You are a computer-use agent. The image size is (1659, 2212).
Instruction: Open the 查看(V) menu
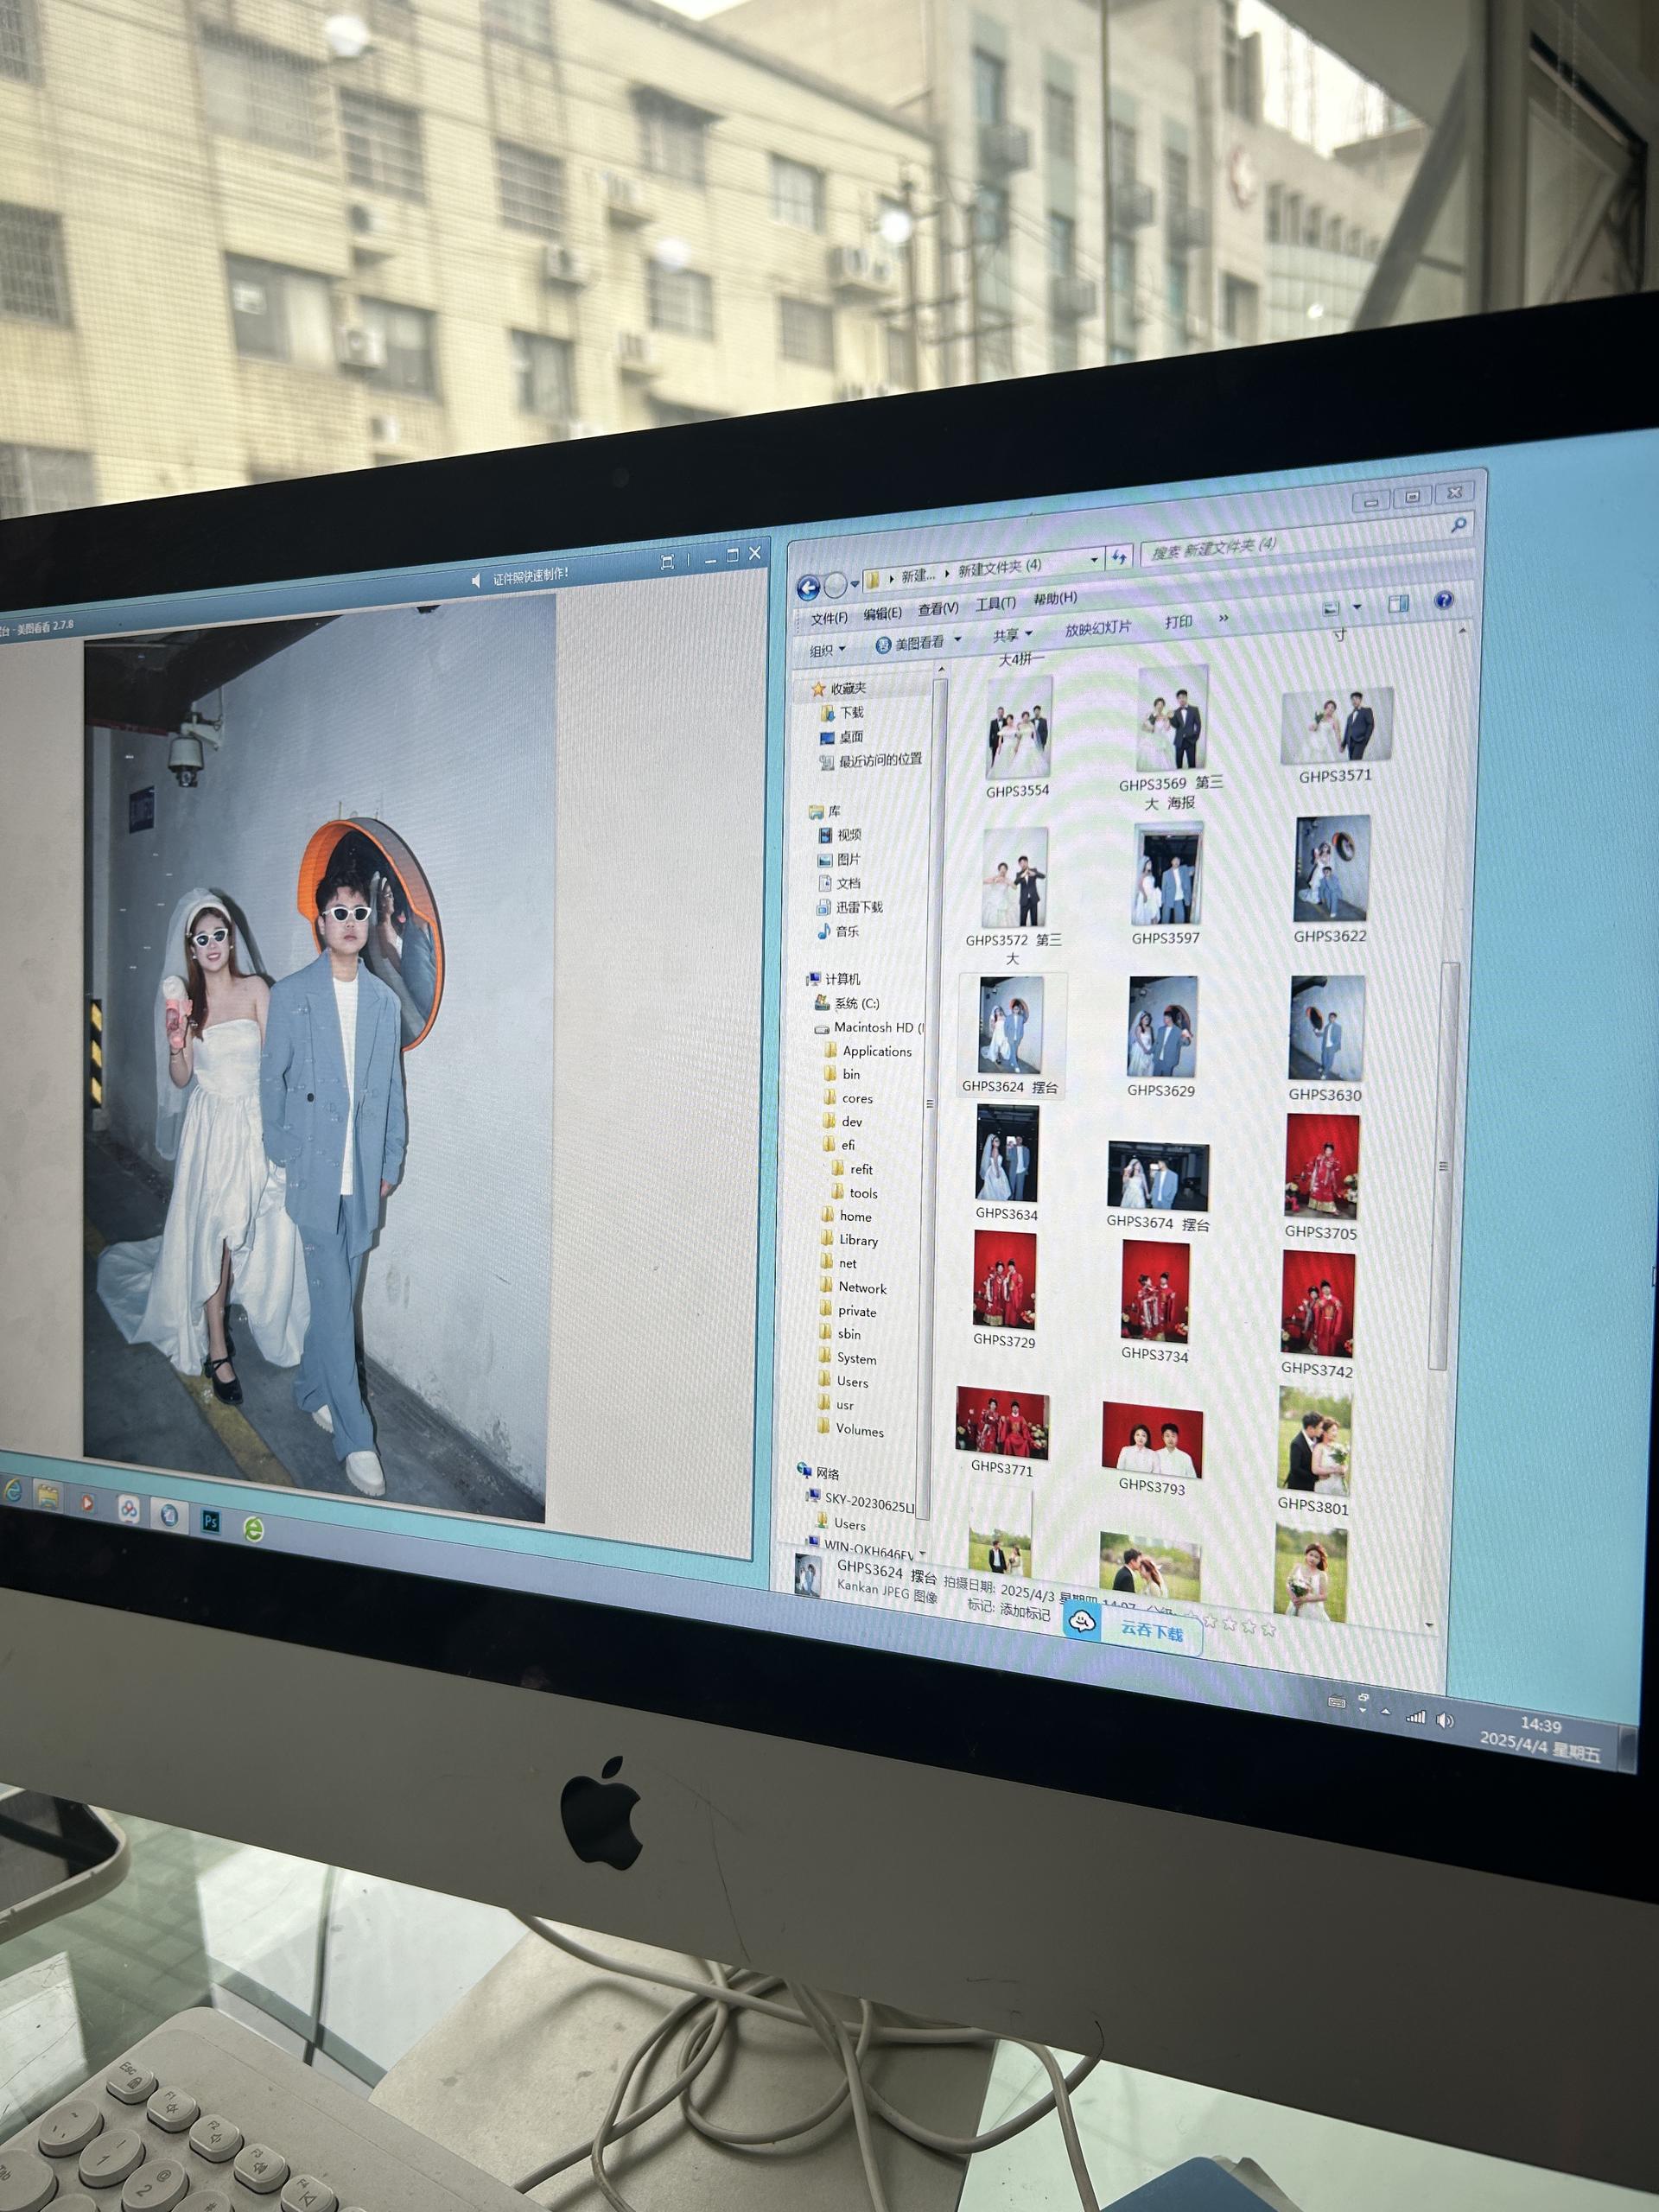[x=938, y=608]
